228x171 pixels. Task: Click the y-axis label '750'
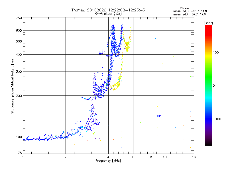point(19,18)
